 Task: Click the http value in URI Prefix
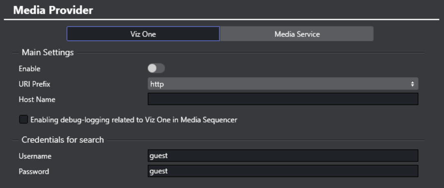pyautogui.click(x=157, y=84)
